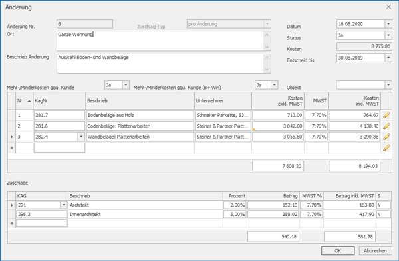Screen dimensions: 399x261
Task: Select KagNr cell 281.7
Action: 59,115
